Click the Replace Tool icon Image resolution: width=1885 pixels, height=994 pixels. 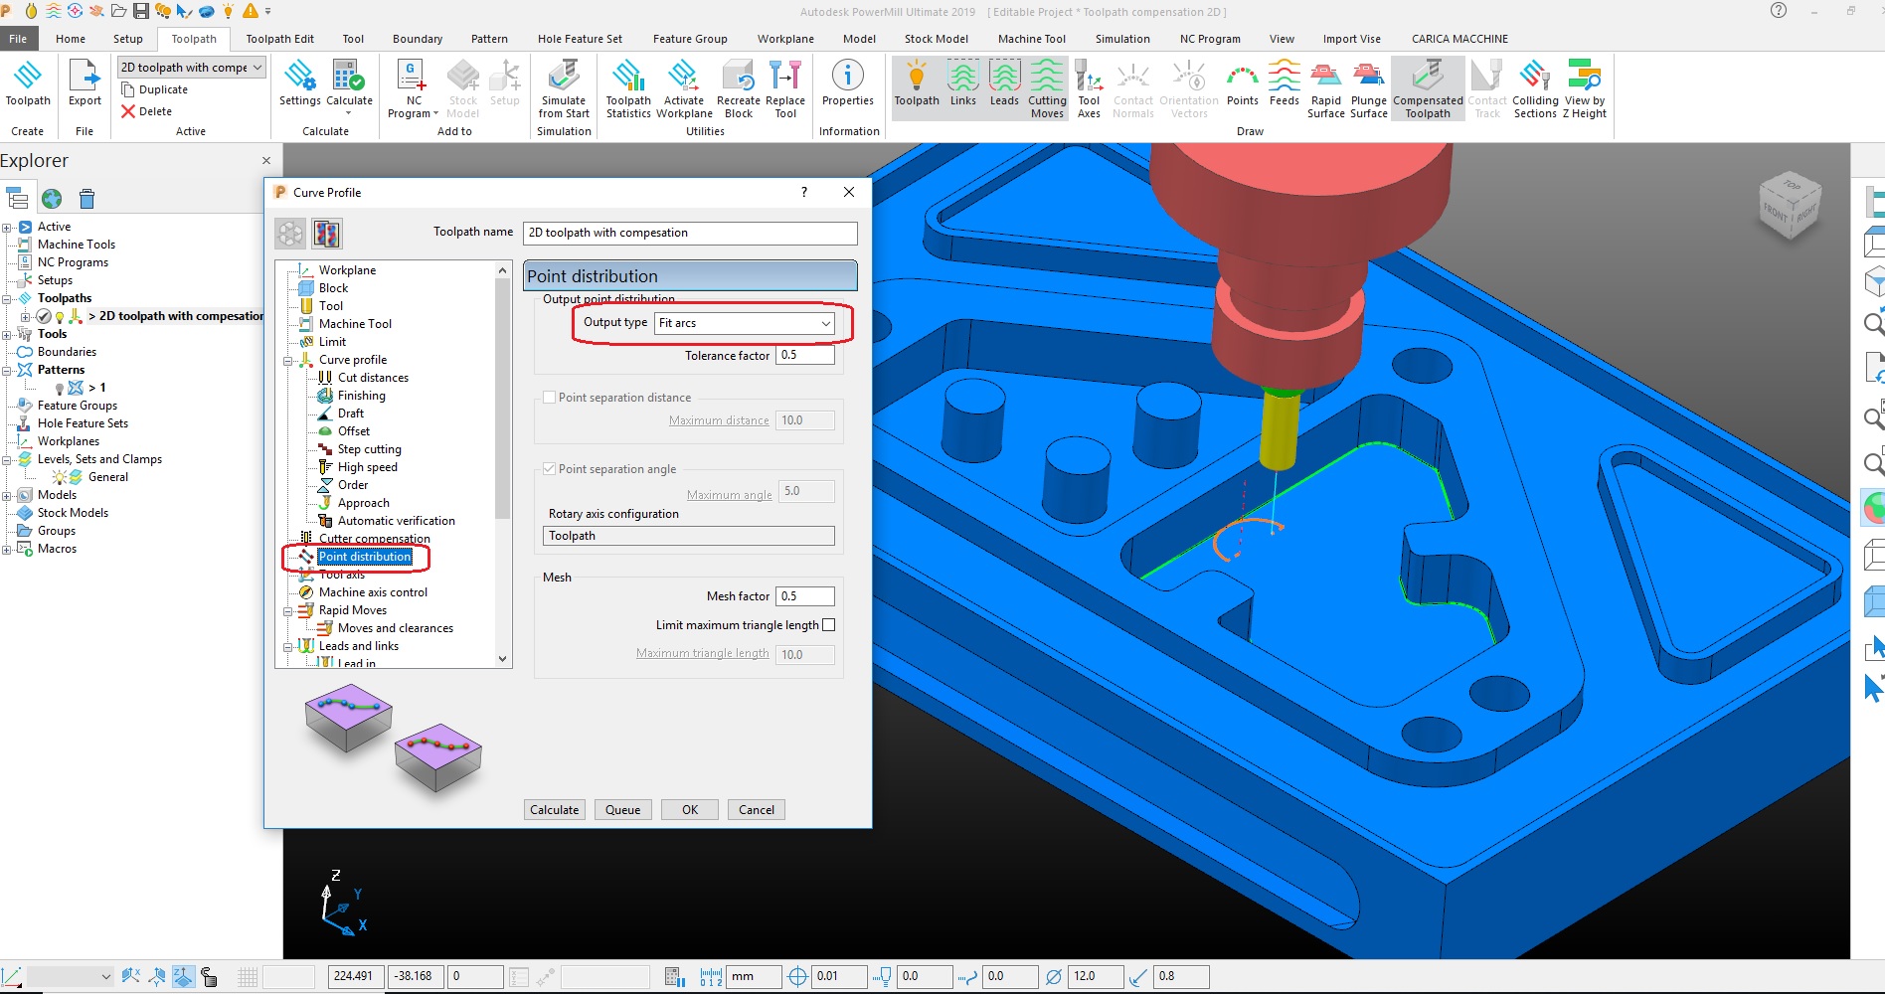(785, 87)
